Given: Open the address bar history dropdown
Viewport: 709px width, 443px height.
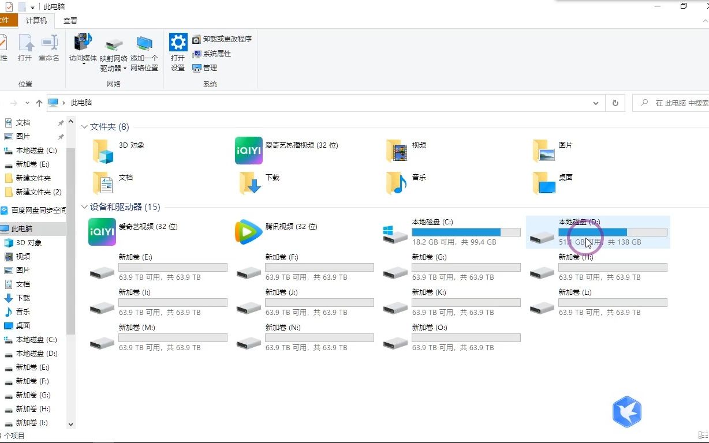Looking at the screenshot, I should [x=596, y=103].
